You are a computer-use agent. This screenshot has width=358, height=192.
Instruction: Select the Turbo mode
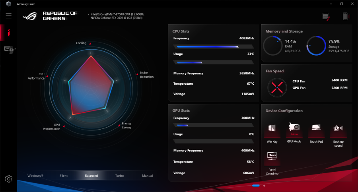[x=119, y=176]
